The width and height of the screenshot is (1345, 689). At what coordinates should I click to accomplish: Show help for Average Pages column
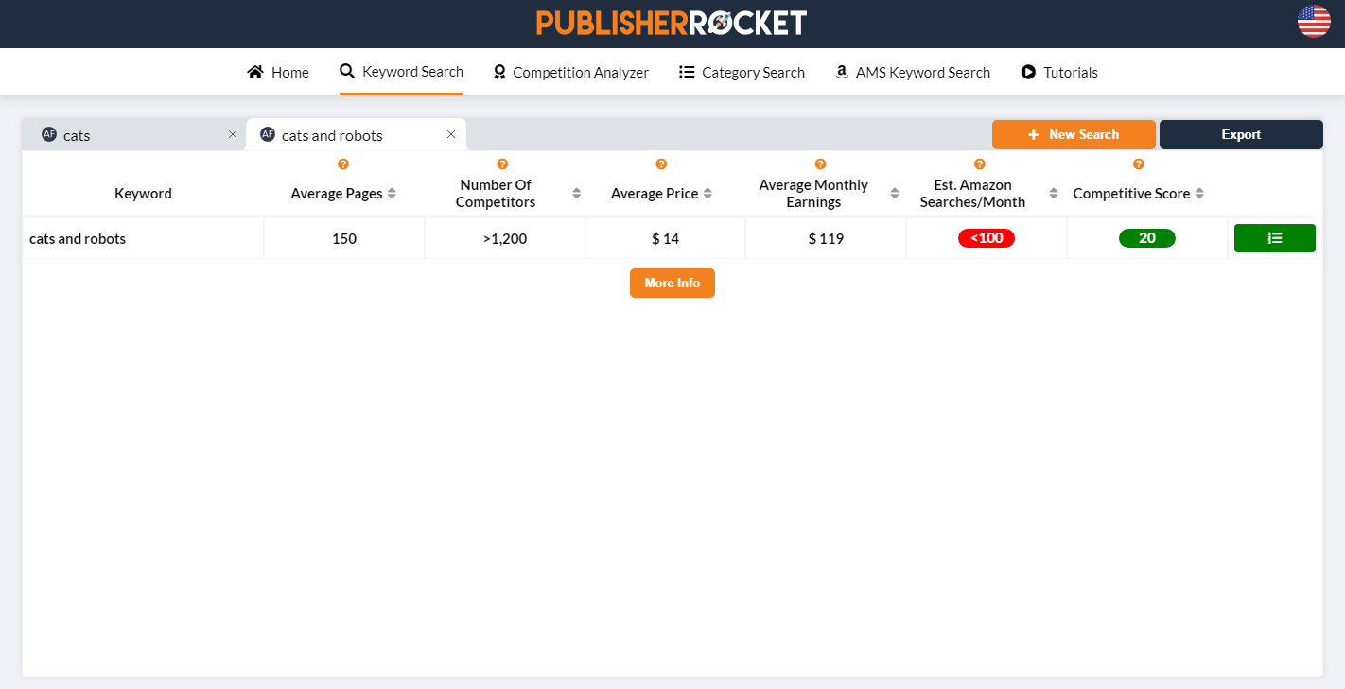coord(343,164)
